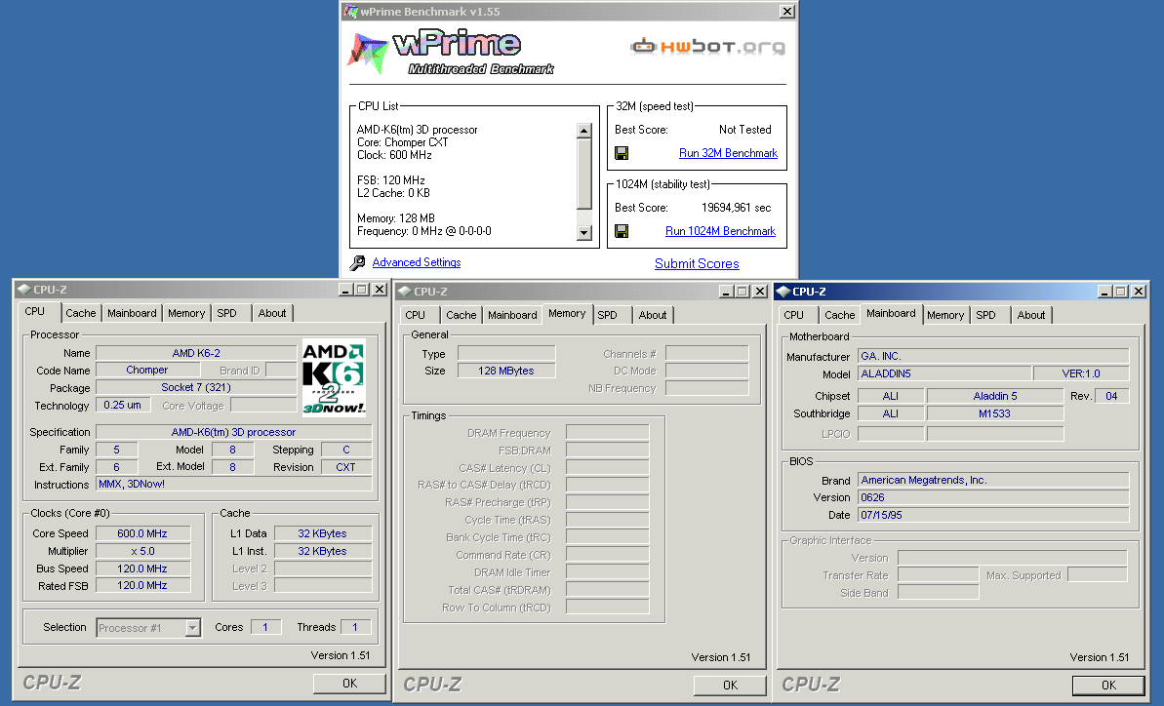Screen dimensions: 1164x706
Task: Switch to Mainboard tab in left CPU-Z window
Action: [132, 313]
